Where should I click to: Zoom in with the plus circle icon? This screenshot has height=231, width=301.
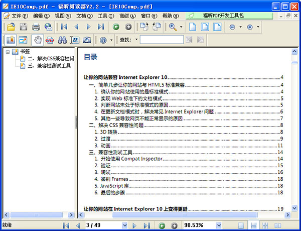(x=250, y=27)
